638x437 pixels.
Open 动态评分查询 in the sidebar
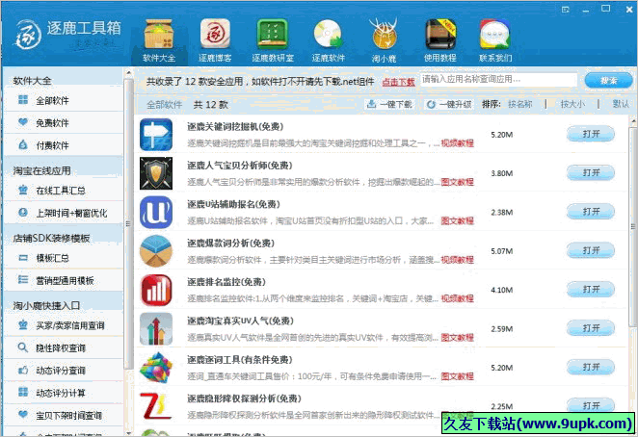[63, 371]
